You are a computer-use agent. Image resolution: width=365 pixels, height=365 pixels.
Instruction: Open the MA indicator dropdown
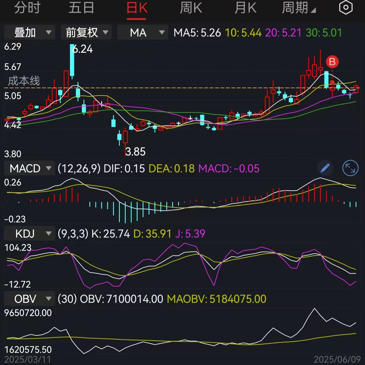pos(142,32)
